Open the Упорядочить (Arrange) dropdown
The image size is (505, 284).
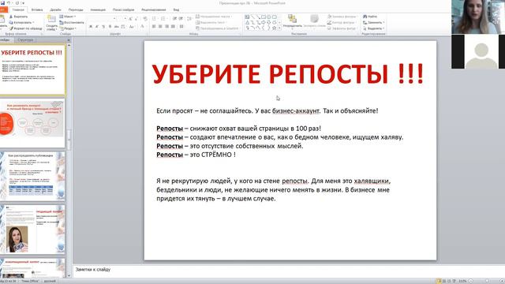coord(293,22)
